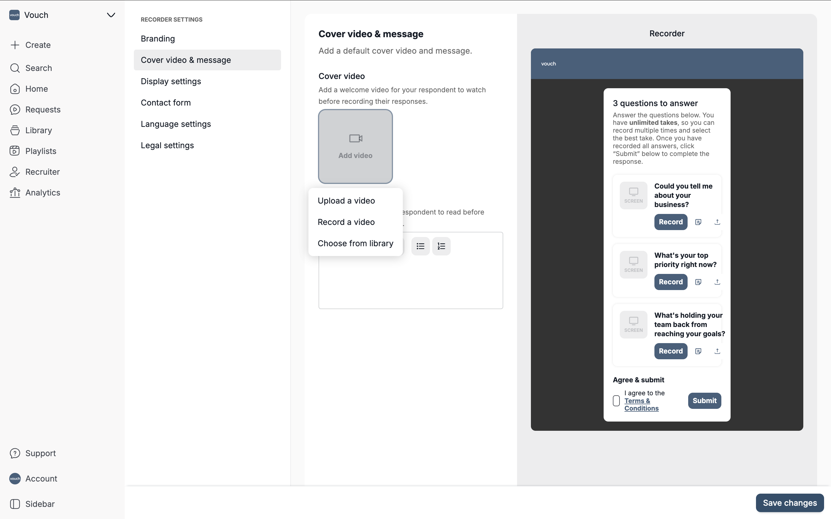Open Account via avatar icon
Screen dimensions: 831x519
[15, 479]
